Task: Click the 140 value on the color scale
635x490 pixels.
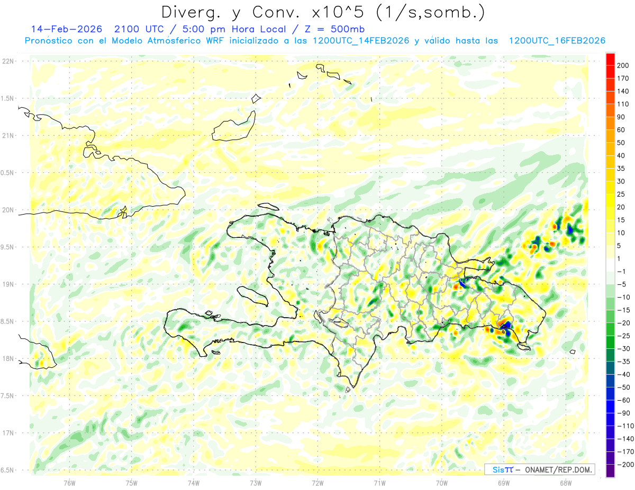Action: click(x=623, y=91)
